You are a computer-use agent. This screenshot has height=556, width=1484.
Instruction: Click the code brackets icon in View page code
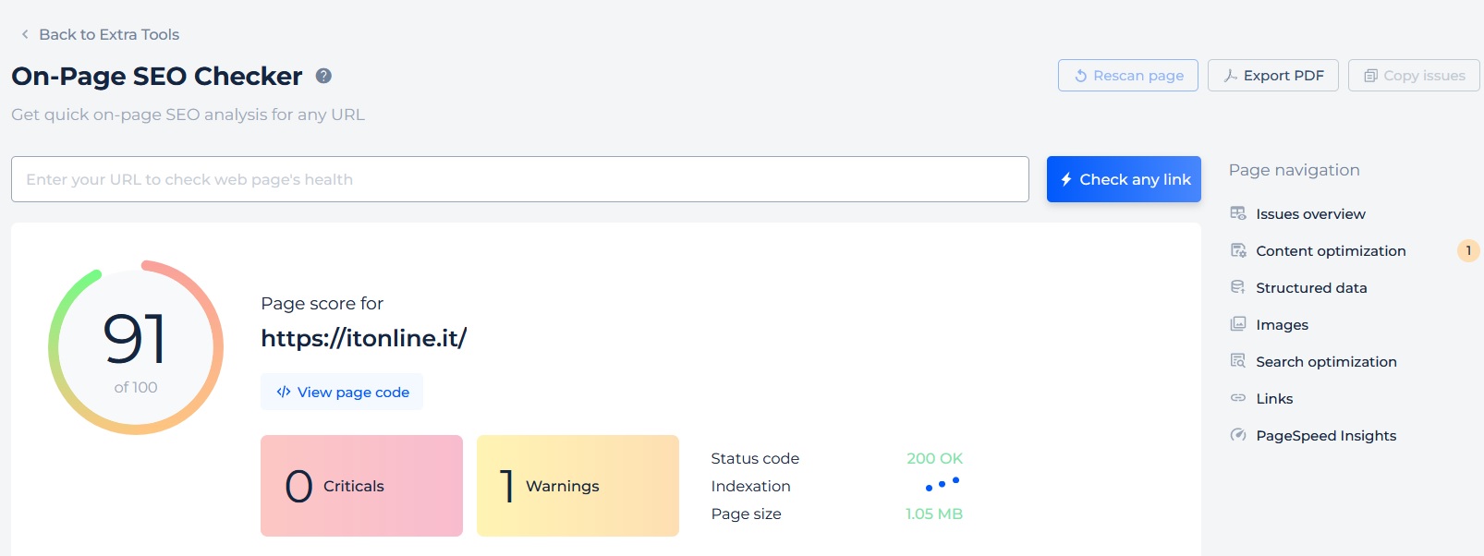pyautogui.click(x=284, y=392)
